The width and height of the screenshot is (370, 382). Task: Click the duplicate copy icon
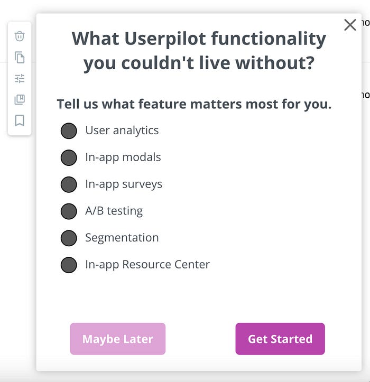(x=20, y=58)
